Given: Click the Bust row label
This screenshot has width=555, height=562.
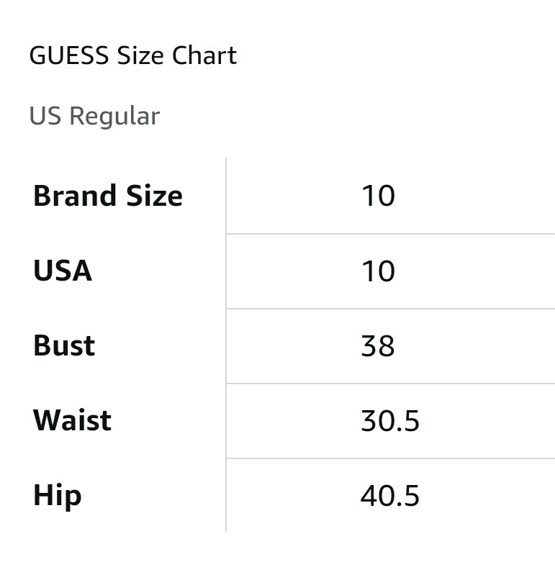Looking at the screenshot, I should coord(64,345).
